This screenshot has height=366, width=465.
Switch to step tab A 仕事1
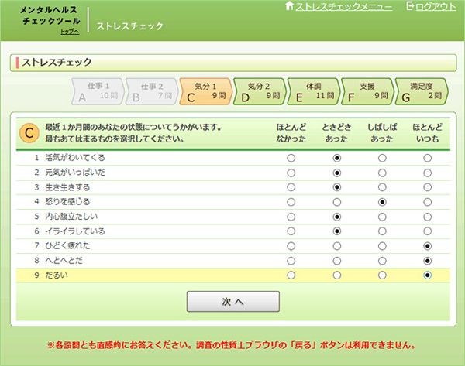tap(97, 91)
